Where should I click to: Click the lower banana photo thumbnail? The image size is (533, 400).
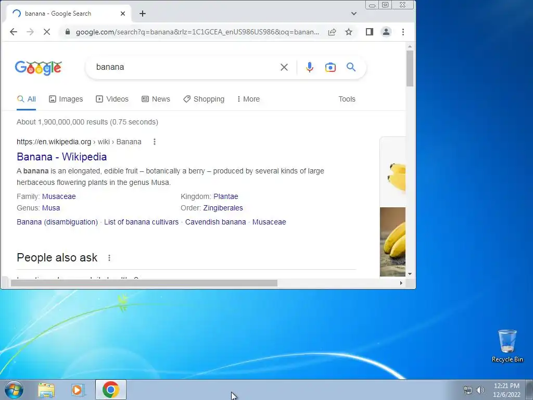tap(392, 242)
